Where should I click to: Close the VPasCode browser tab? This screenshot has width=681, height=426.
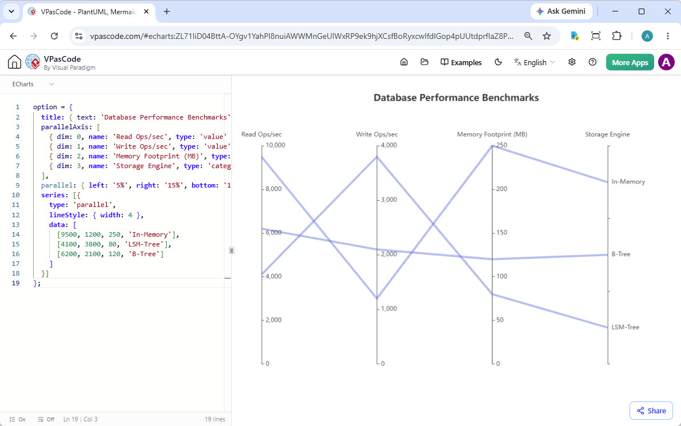pos(146,12)
